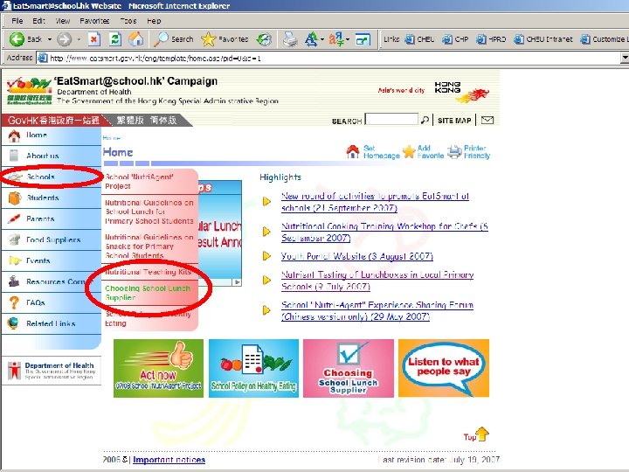Click Add Favorite star icon
The image size is (629, 472).
point(409,152)
